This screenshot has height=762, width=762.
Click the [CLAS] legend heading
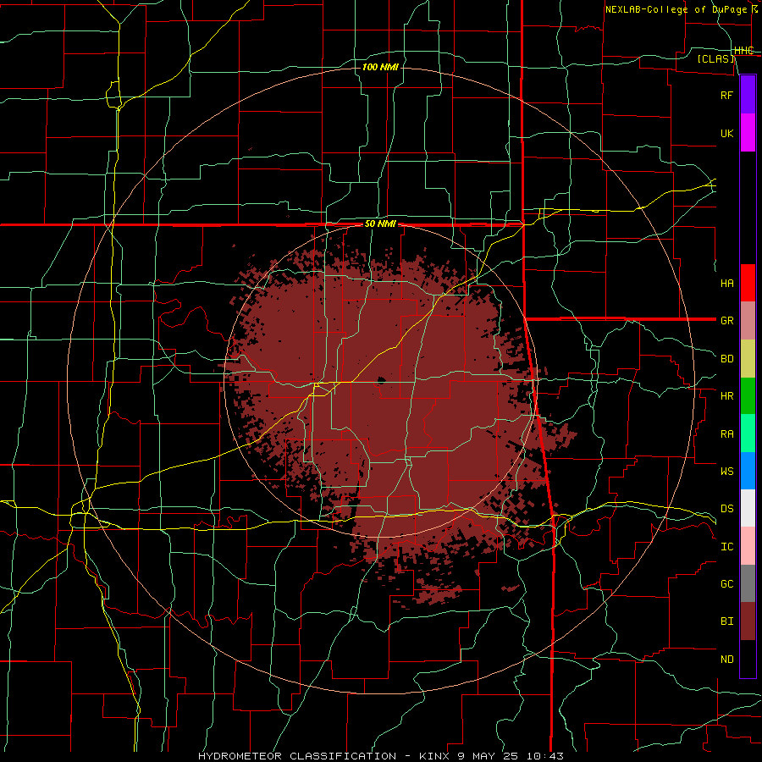715,58
